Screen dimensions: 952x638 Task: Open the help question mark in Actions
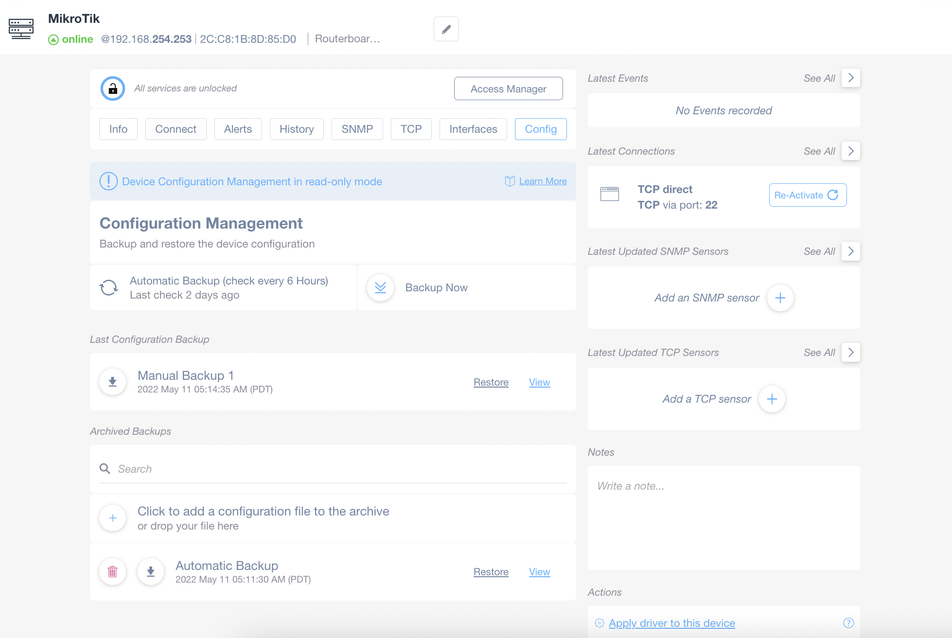tap(848, 623)
